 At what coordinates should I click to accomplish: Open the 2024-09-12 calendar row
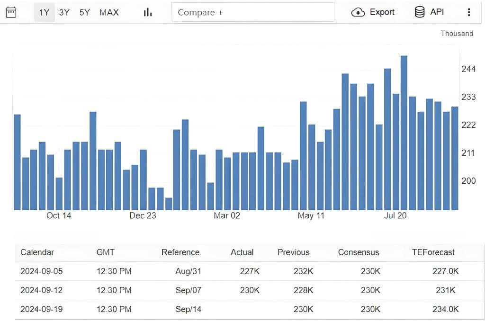(41, 290)
